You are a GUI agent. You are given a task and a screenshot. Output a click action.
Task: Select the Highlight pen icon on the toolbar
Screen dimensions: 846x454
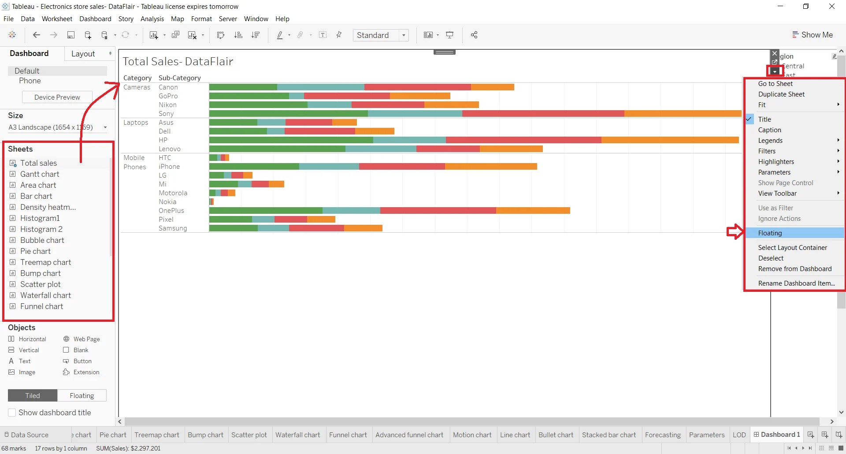tap(281, 35)
